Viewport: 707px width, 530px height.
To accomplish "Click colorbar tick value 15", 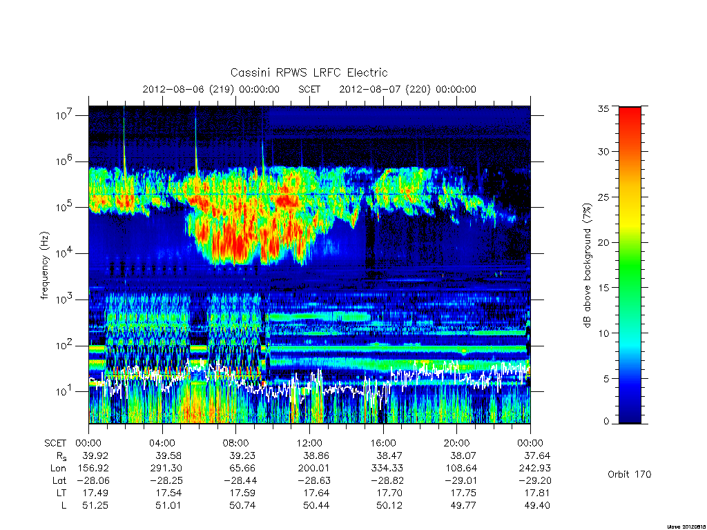I will [603, 288].
